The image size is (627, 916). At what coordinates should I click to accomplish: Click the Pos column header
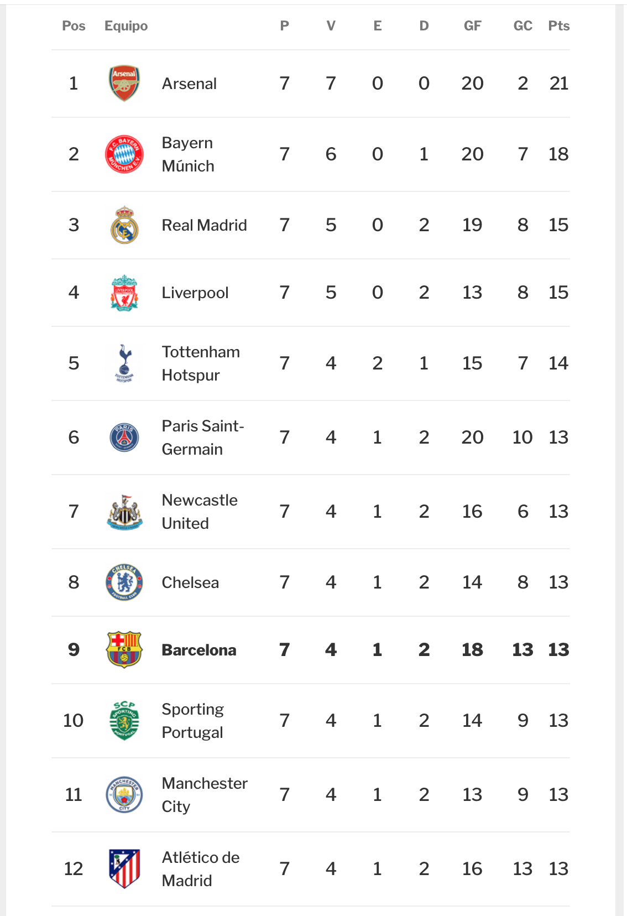(x=74, y=26)
